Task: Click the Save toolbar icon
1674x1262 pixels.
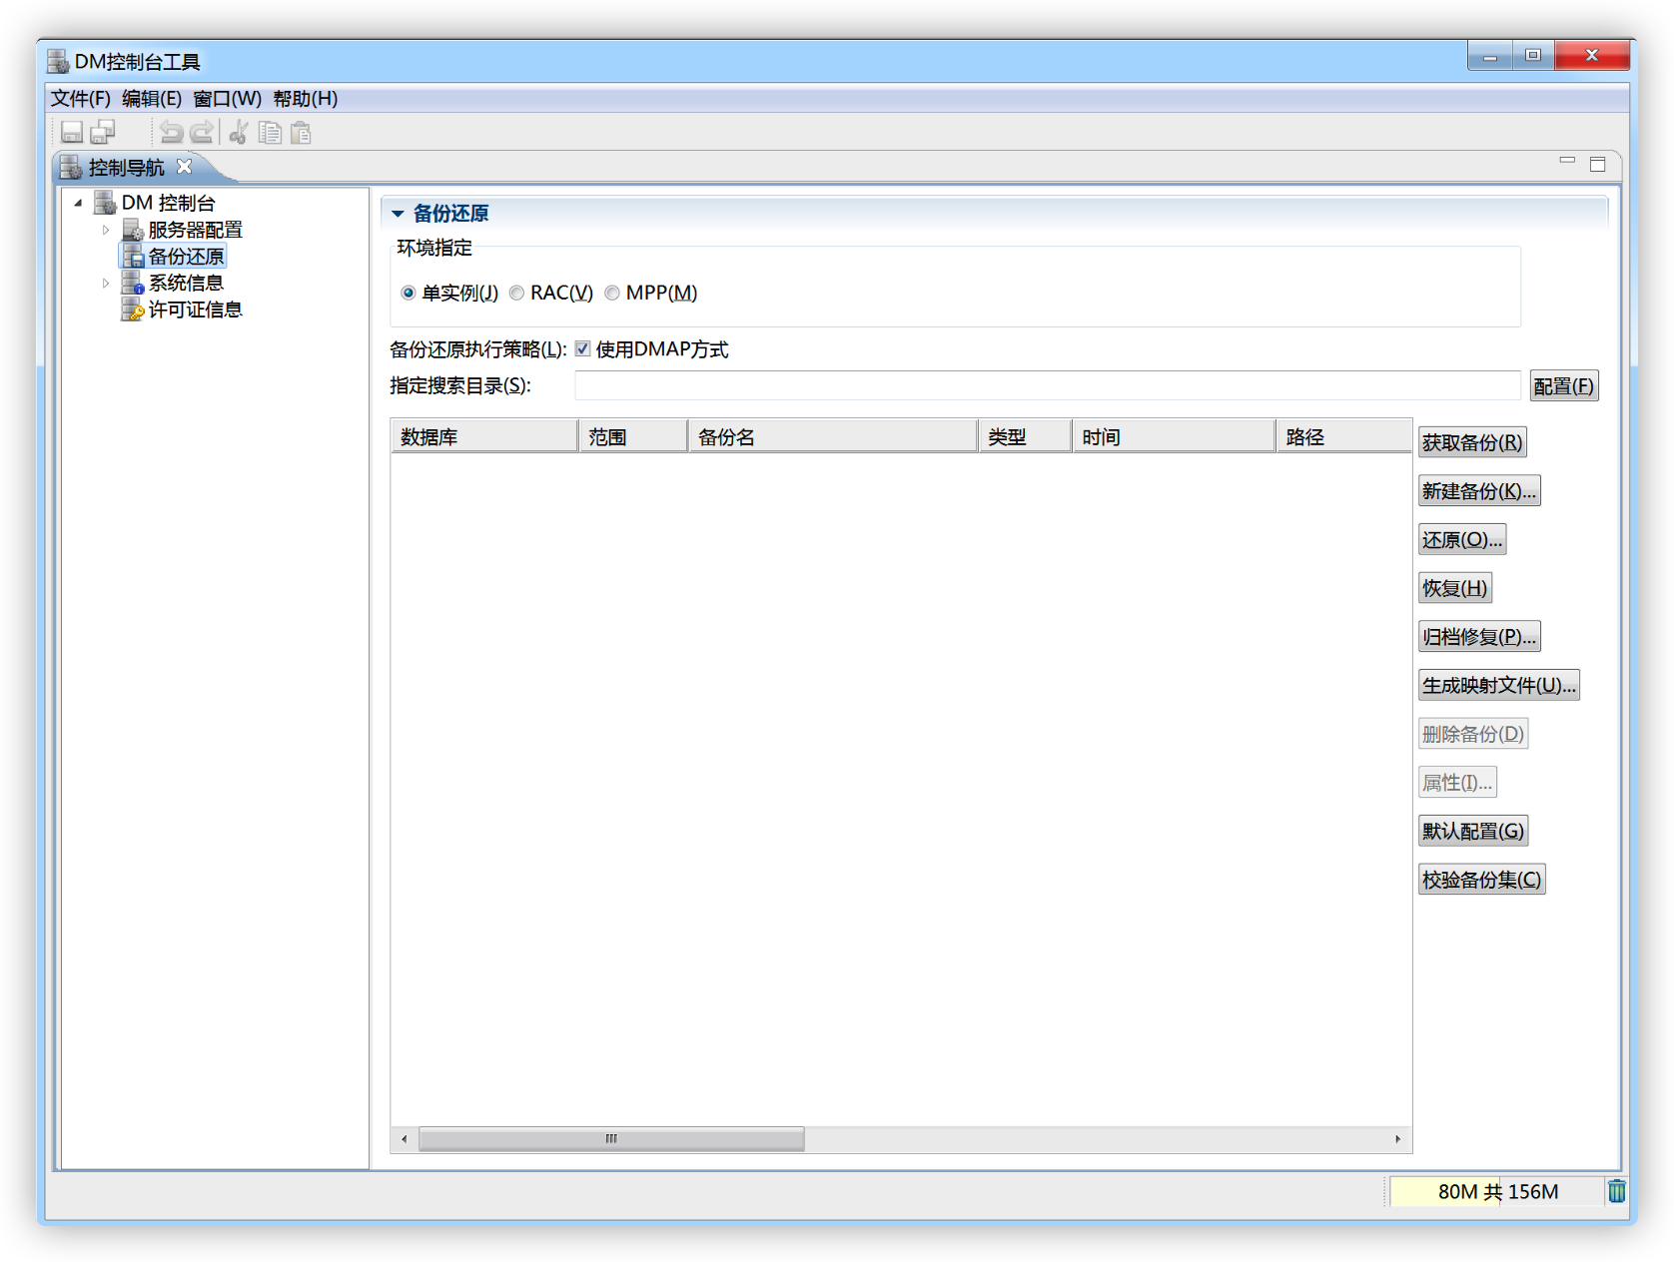Action: pos(72,132)
